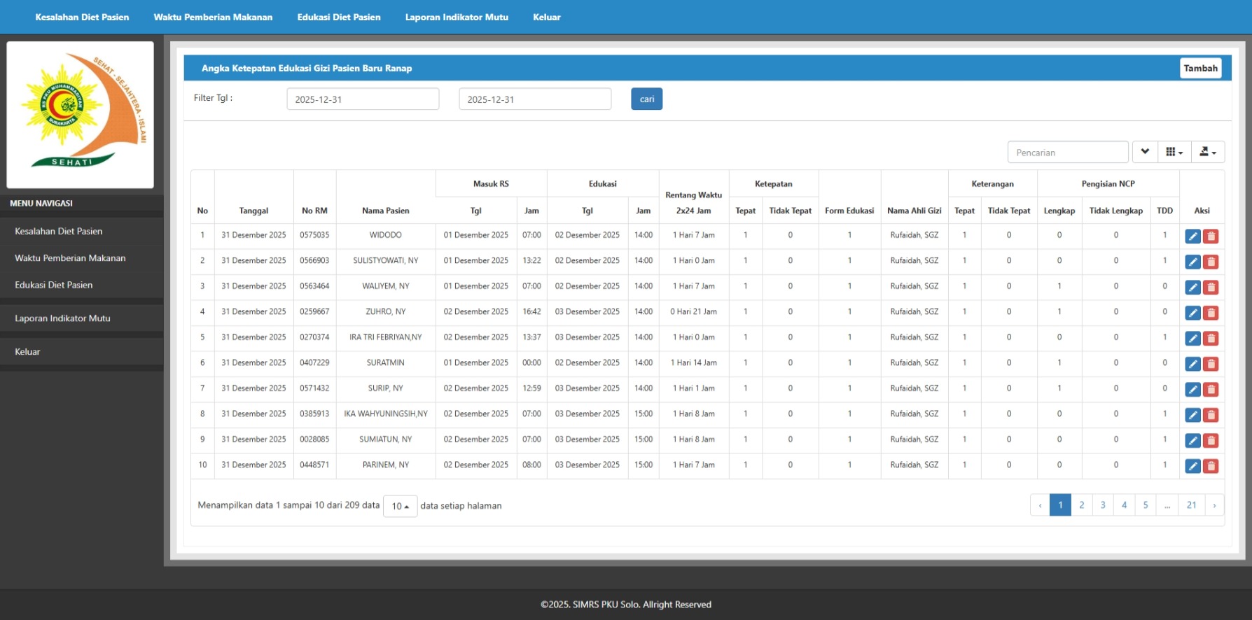Delete the SUMIATUN, NY row
Screen dimensions: 1252x620
tap(1211, 441)
